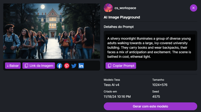Click the creation date 11/18/24 10:16 PM
Viewport: 201px width, 112px height.
click(117, 96)
